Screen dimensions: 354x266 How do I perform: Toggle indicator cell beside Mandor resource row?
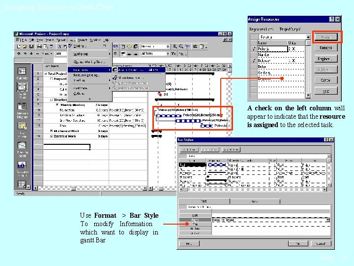pyautogui.click(x=254, y=55)
